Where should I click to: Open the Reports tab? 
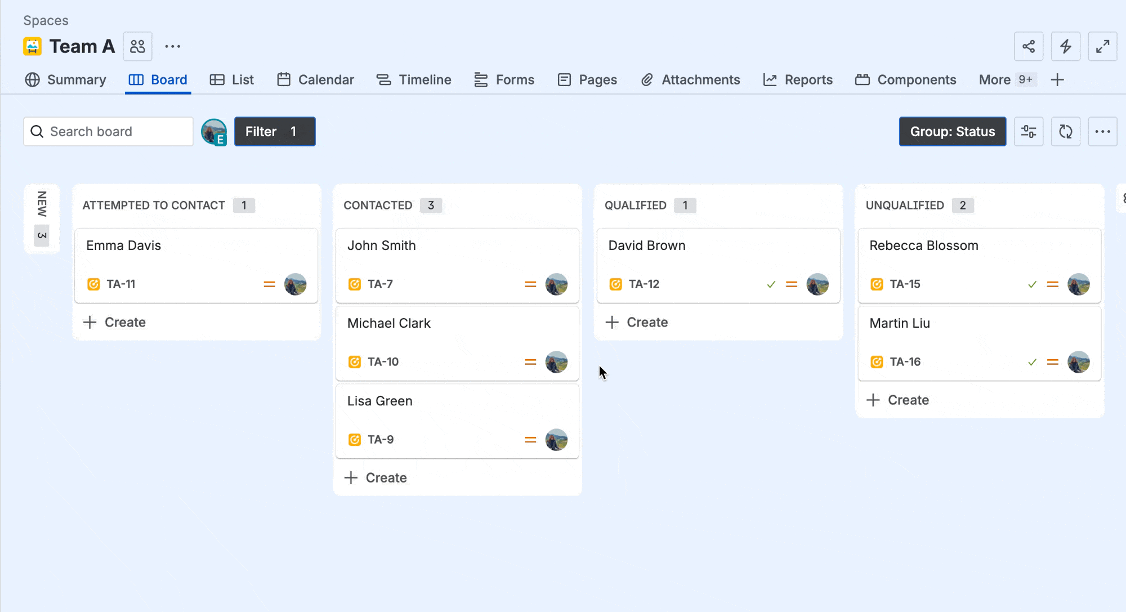coord(798,80)
